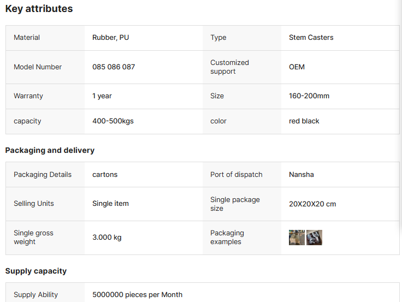The image size is (402, 302).
Task: Open the first packaging example thumbnail
Action: tap(297, 238)
